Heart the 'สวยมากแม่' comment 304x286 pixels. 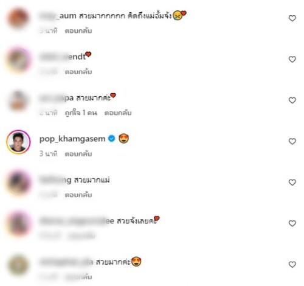click(x=292, y=183)
